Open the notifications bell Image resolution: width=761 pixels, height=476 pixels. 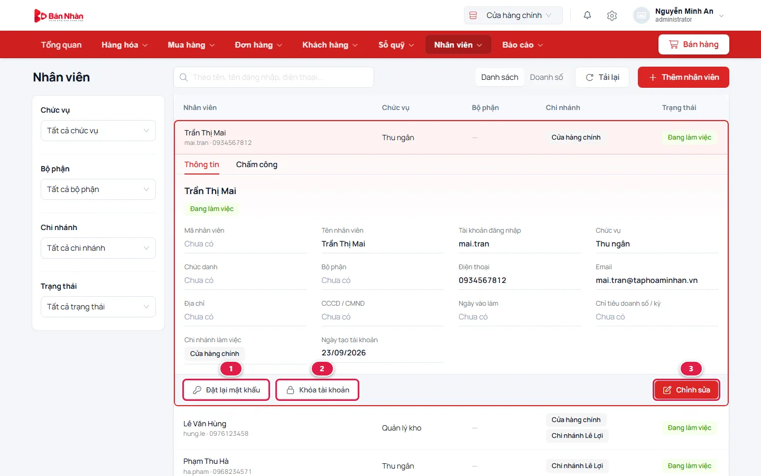pyautogui.click(x=587, y=15)
